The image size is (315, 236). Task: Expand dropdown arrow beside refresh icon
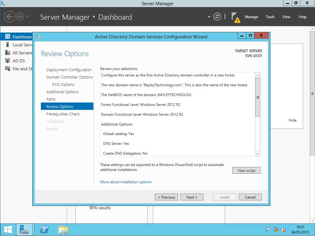pos(209,17)
